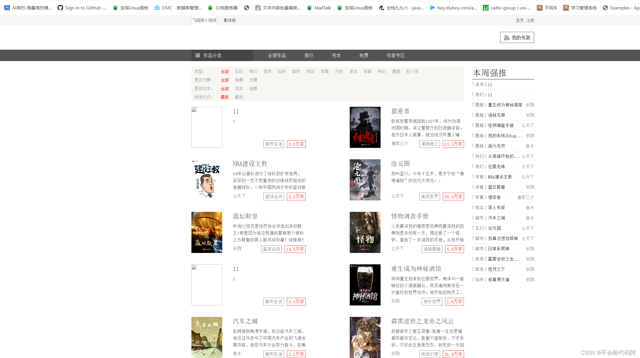
Task: Filter by the 玄幻 genre
Action: click(x=239, y=71)
